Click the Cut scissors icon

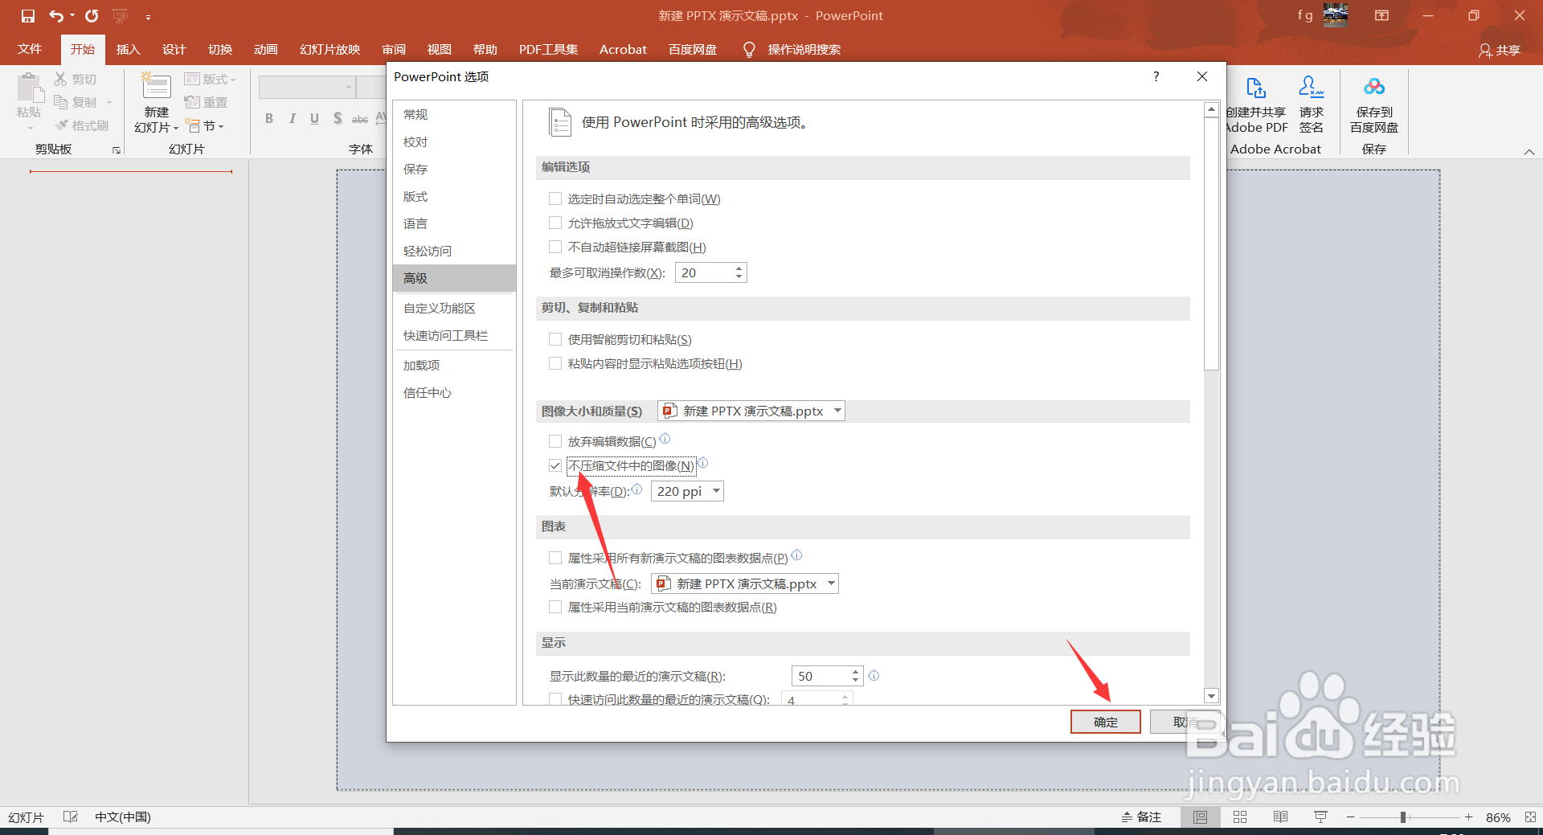[x=60, y=79]
